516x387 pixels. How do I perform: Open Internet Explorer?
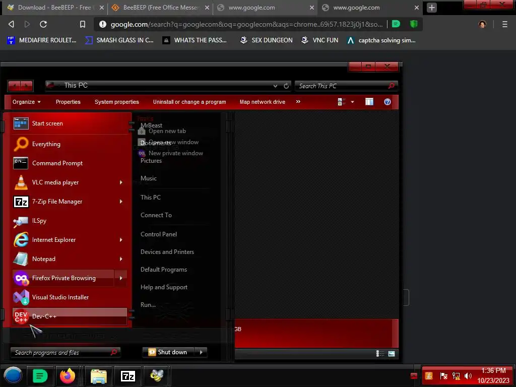(63, 239)
